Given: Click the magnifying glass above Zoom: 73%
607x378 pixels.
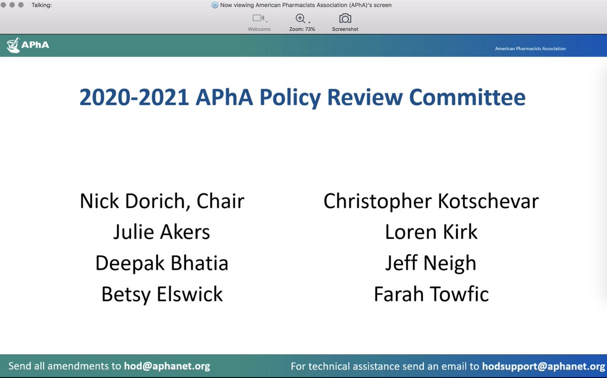Looking at the screenshot, I should click(300, 18).
